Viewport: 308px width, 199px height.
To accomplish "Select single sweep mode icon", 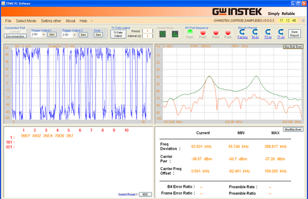I will click(175, 34).
